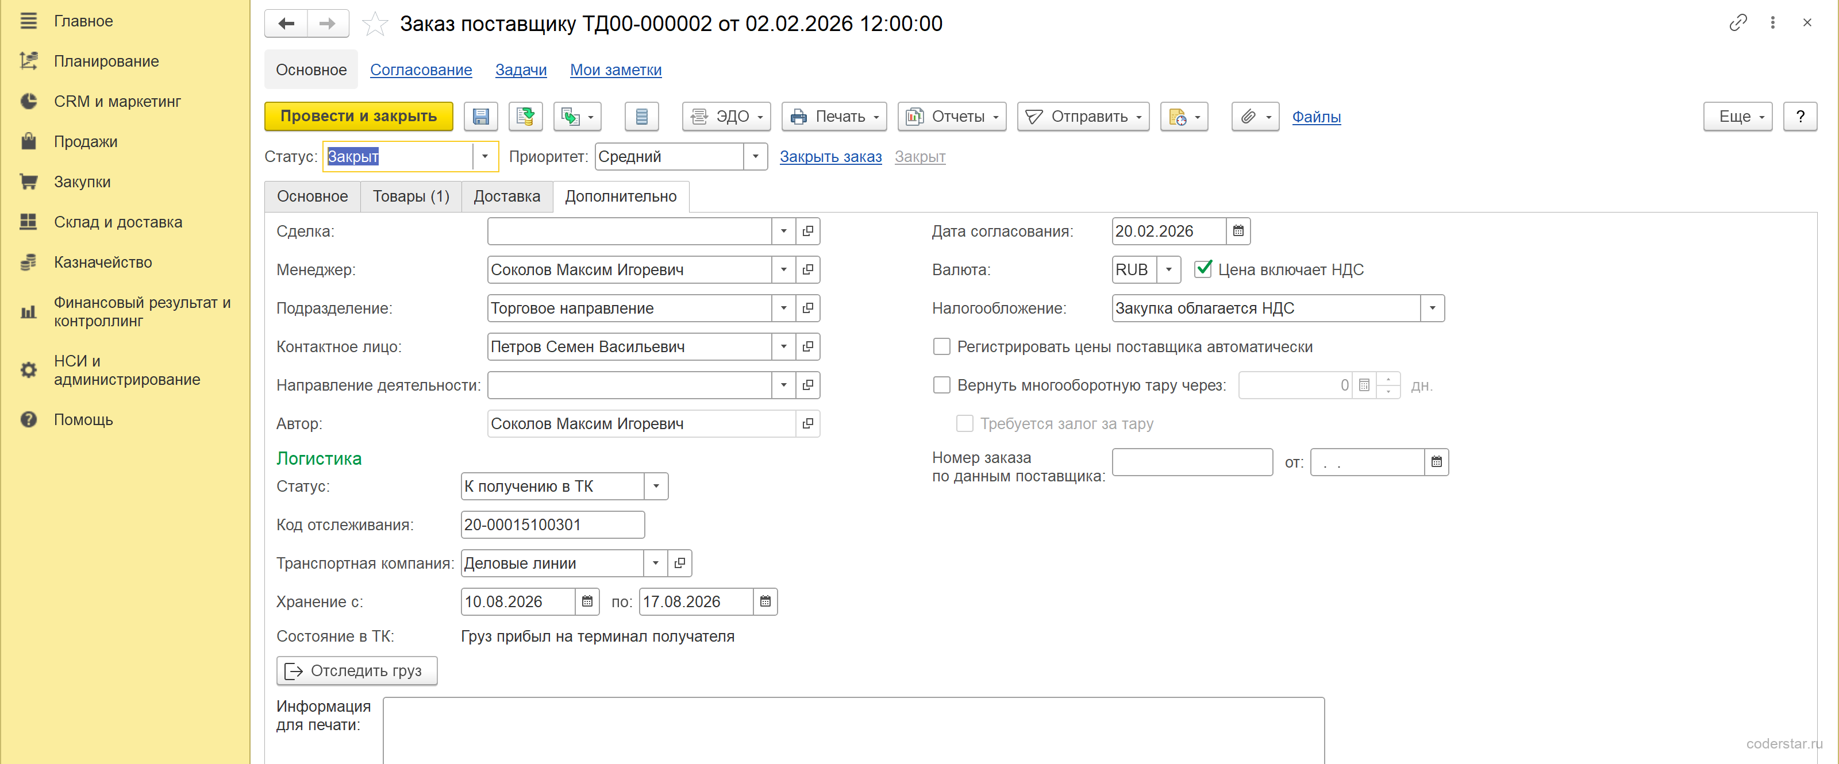The width and height of the screenshot is (1839, 764).
Task: Copy the document link with chain icon
Action: point(1738,23)
